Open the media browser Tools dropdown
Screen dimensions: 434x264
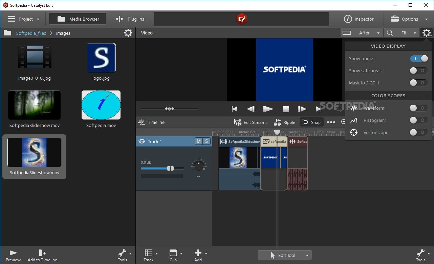click(124, 256)
